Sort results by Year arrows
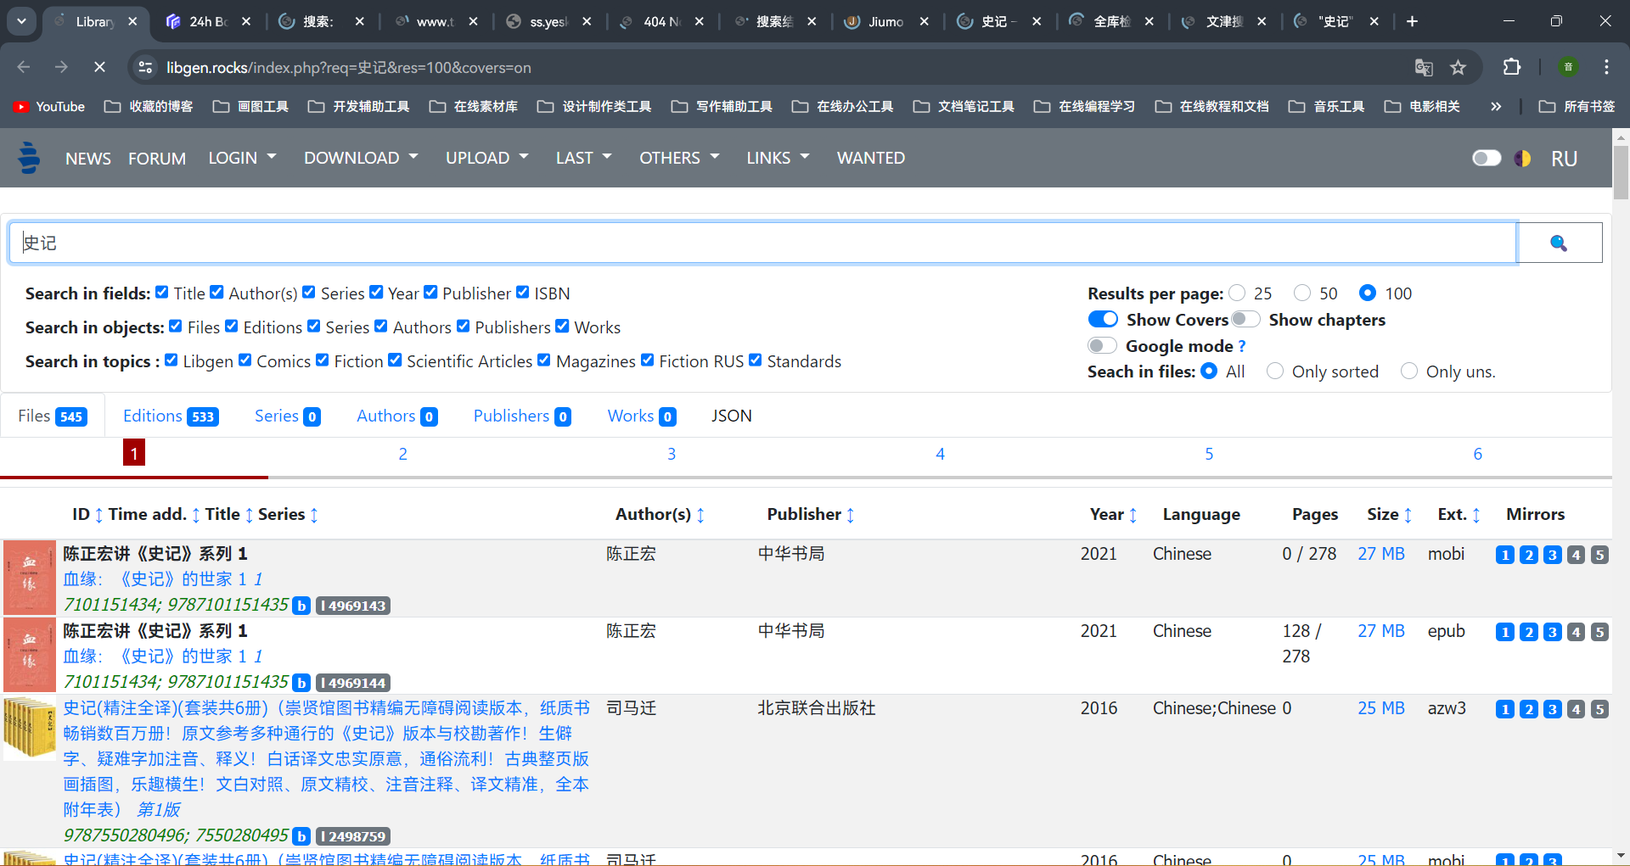 [x=1133, y=515]
